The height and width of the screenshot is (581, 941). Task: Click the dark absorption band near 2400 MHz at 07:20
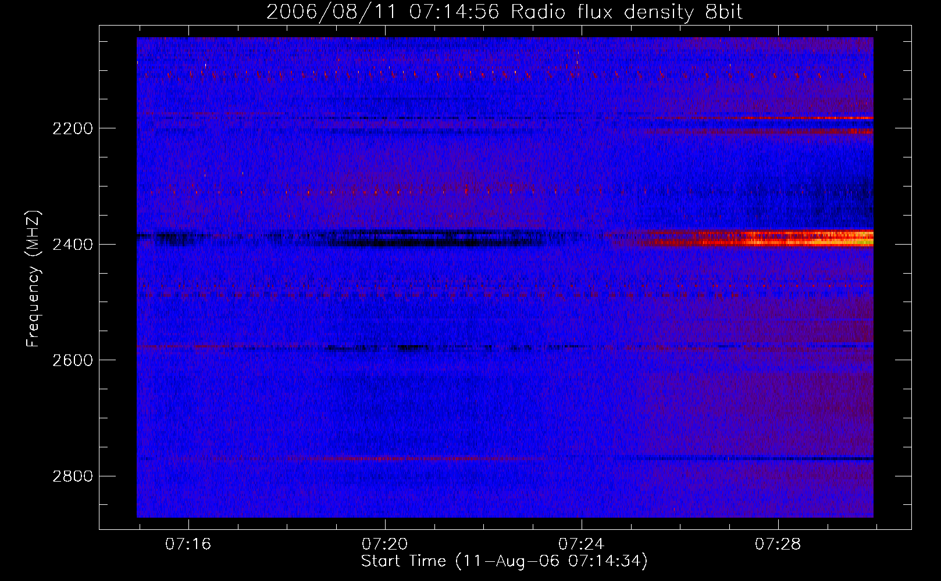[436, 238]
